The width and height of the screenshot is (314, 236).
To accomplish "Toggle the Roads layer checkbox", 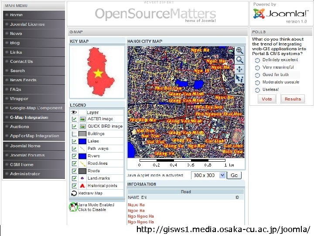I will pos(74,171).
